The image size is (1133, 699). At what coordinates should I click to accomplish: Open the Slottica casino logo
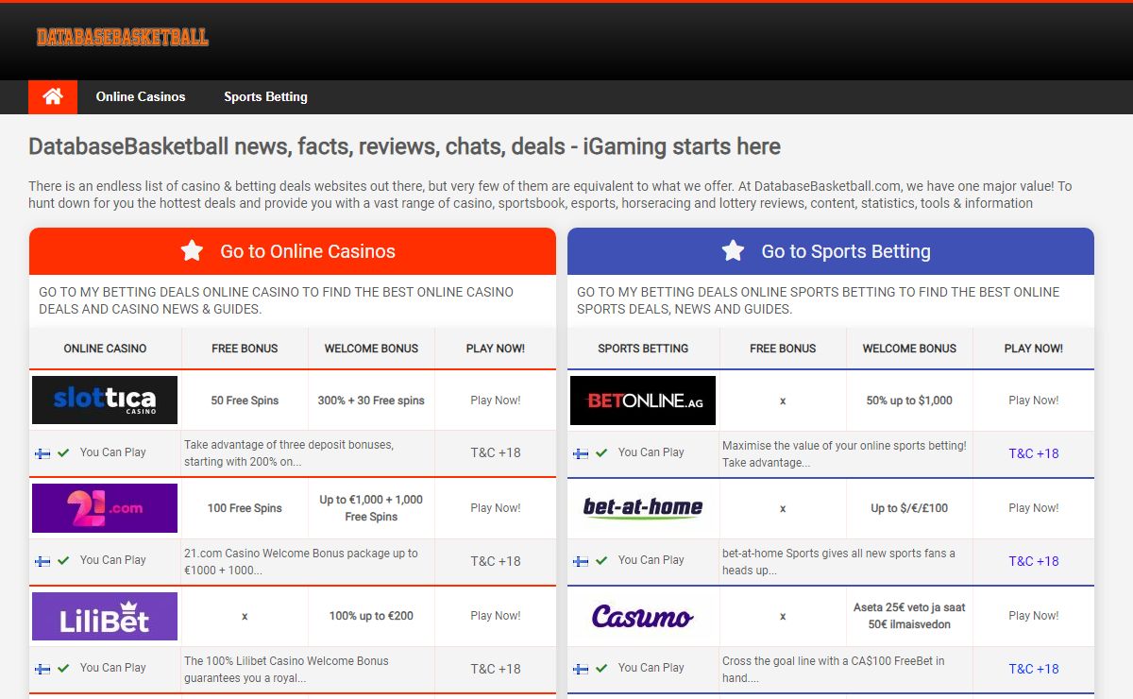point(105,400)
